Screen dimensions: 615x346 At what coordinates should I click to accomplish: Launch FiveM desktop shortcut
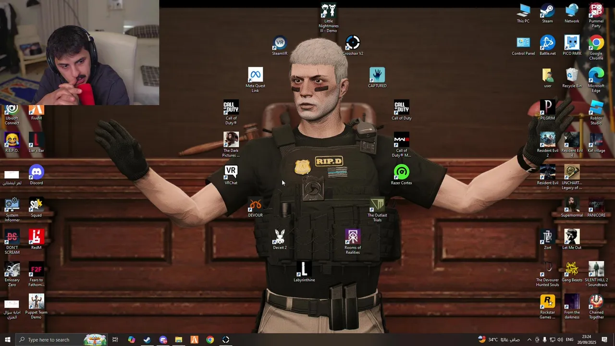point(37,112)
